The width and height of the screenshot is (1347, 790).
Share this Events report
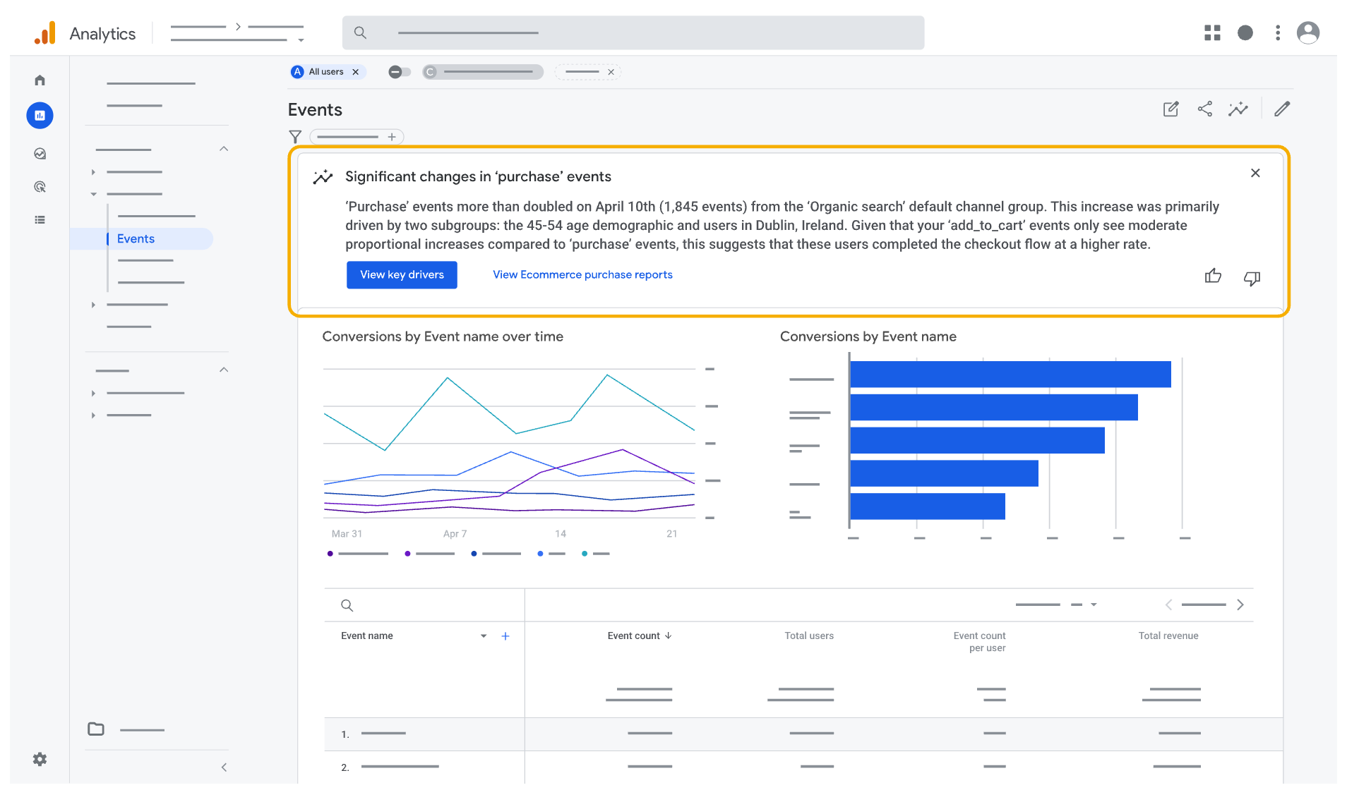(x=1204, y=109)
